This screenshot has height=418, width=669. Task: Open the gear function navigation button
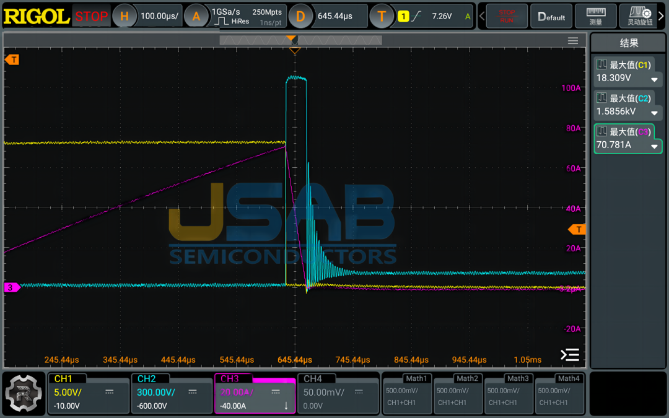[x=24, y=394]
